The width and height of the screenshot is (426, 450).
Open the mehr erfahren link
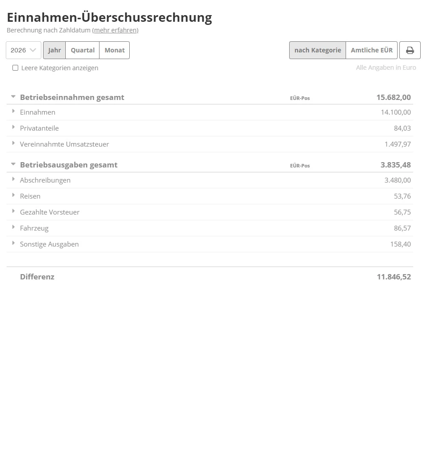(115, 30)
